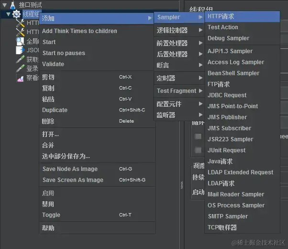Screen dimensions: 288x249
Task: Choose Test Action sampler
Action: click(x=242, y=27)
